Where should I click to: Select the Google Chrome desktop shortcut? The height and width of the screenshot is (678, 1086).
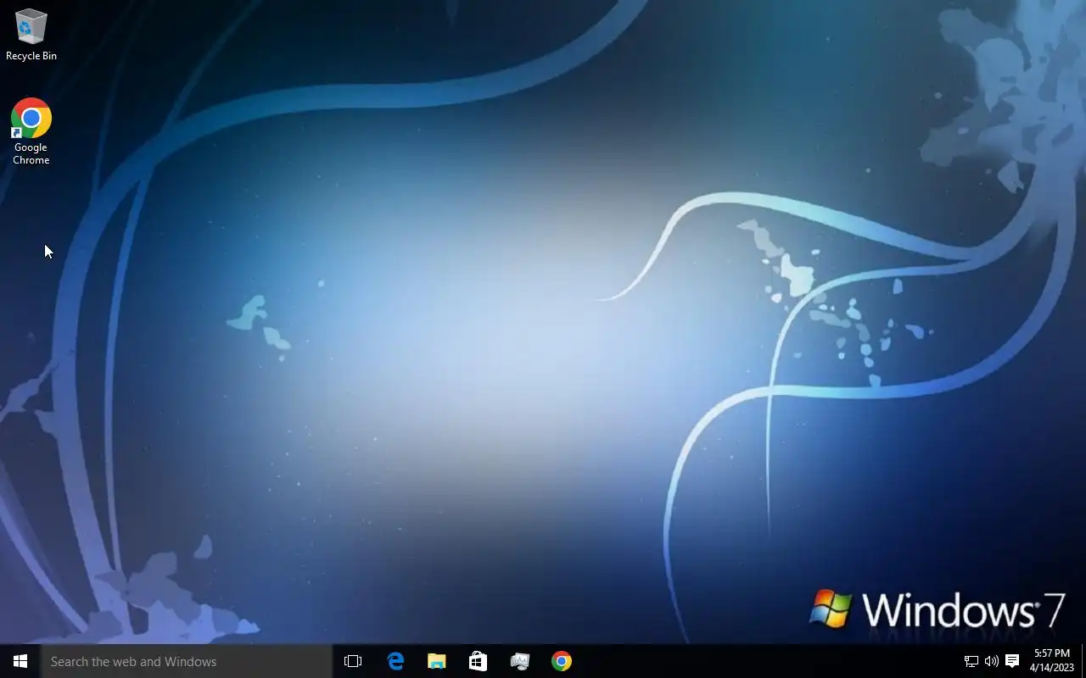(31, 131)
